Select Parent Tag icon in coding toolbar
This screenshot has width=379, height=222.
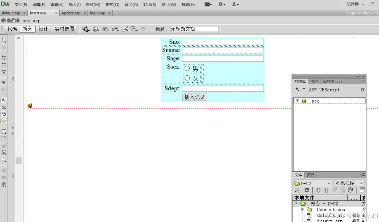[4, 82]
